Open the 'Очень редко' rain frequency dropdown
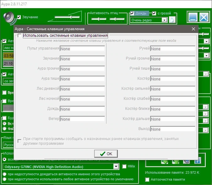Screen dimensions: 212x185 164,20
